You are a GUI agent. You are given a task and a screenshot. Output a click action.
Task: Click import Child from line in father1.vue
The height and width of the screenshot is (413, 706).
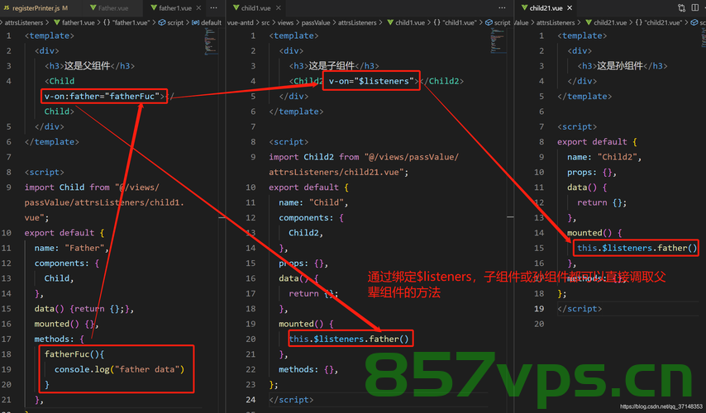(x=92, y=188)
